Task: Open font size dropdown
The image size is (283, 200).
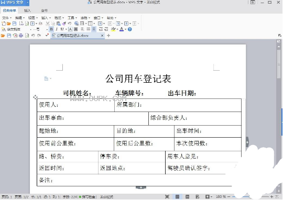Action: coord(47,29)
